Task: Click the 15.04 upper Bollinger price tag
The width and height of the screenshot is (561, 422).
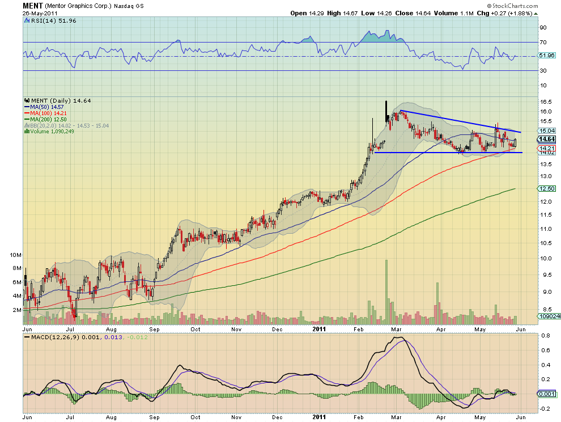Action: (x=546, y=131)
